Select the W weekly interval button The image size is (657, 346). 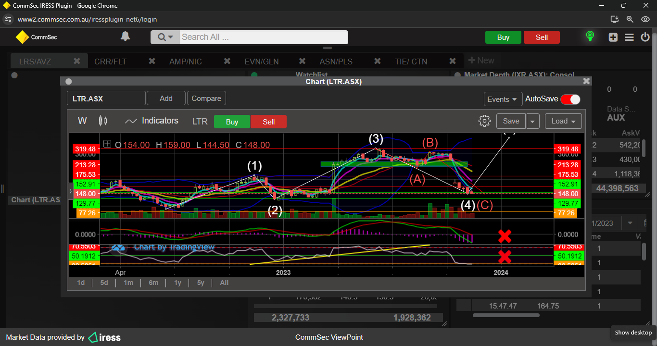coord(82,121)
